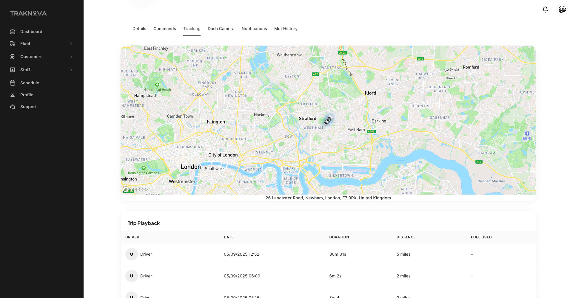This screenshot has height=298, width=573.
Task: Expand the Staff submenu chevron
Action: 71,70
